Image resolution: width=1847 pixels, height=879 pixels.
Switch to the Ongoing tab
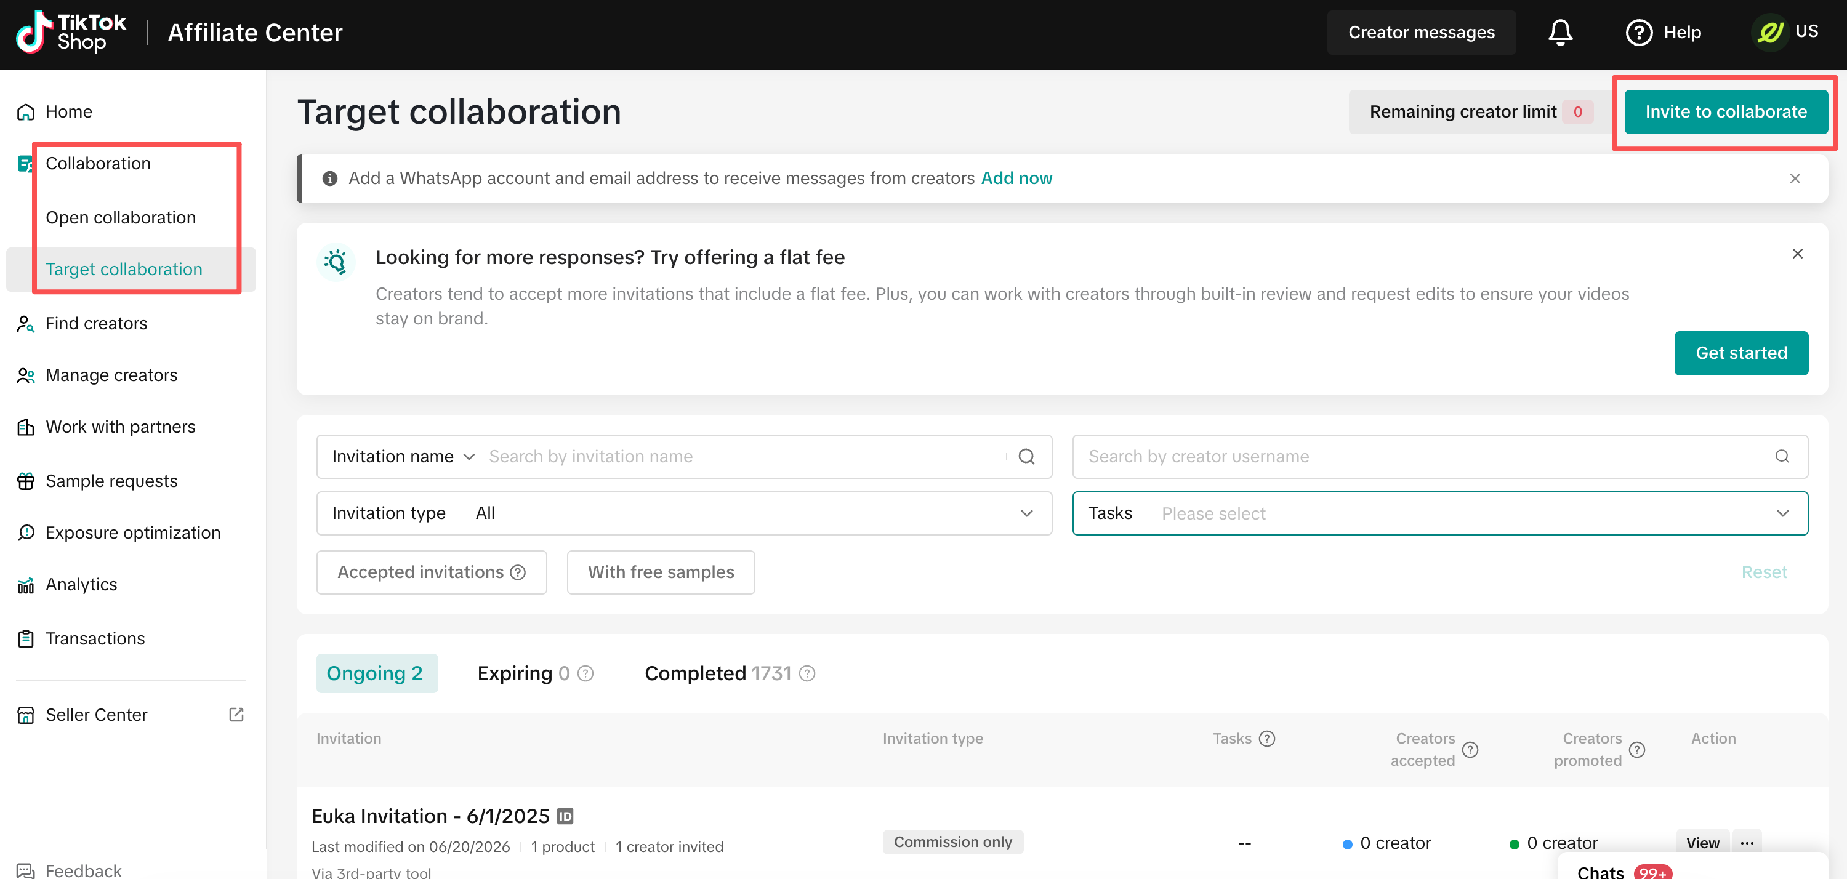click(x=376, y=673)
